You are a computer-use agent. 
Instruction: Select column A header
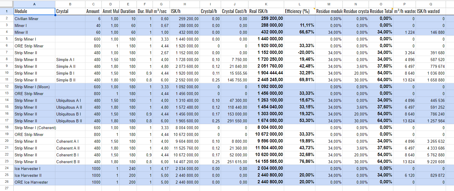(34, 4)
